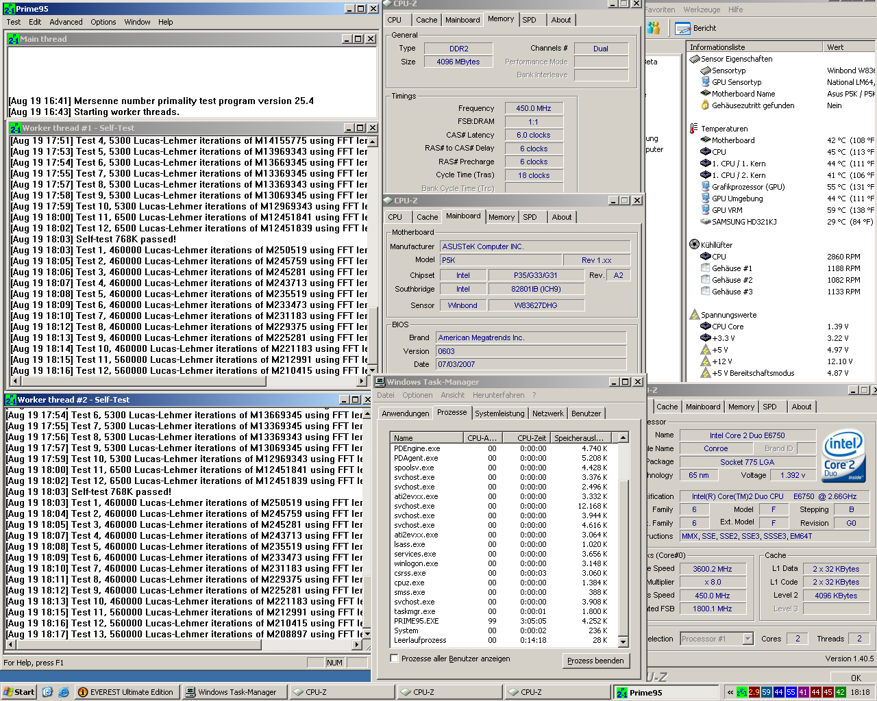Click the EVEREST Bericht report icon

pyautogui.click(x=682, y=28)
